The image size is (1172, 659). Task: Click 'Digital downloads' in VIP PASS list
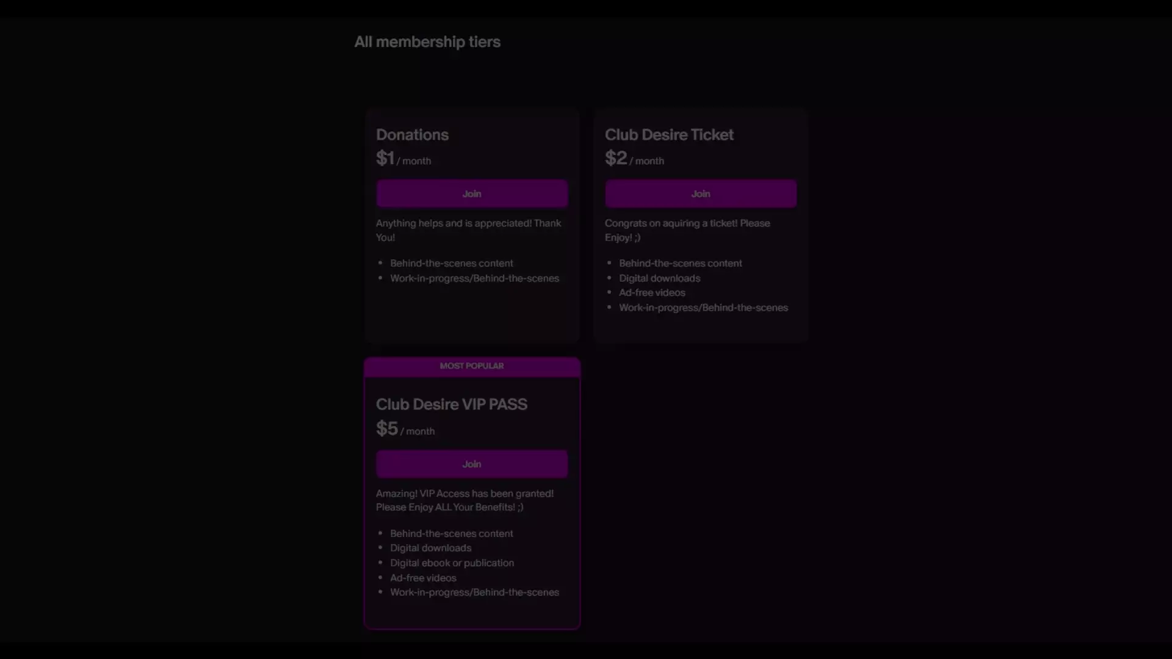(431, 548)
